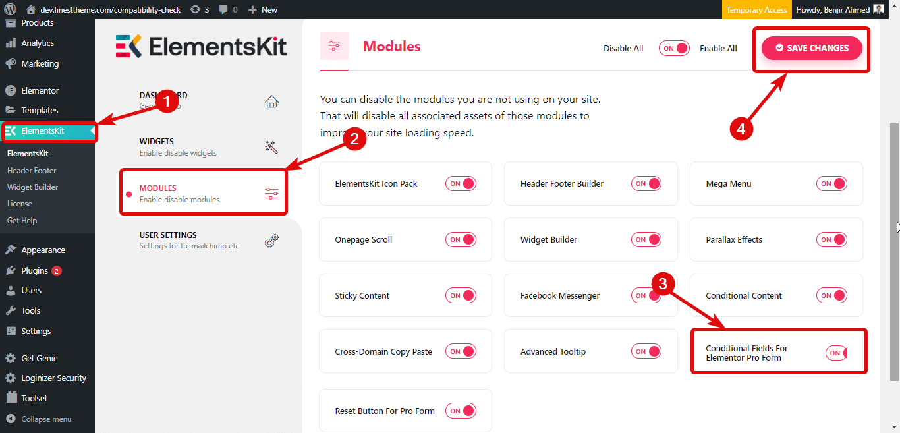Click the Widgets magic wand icon
Screen dimensions: 900x433
coord(271,147)
